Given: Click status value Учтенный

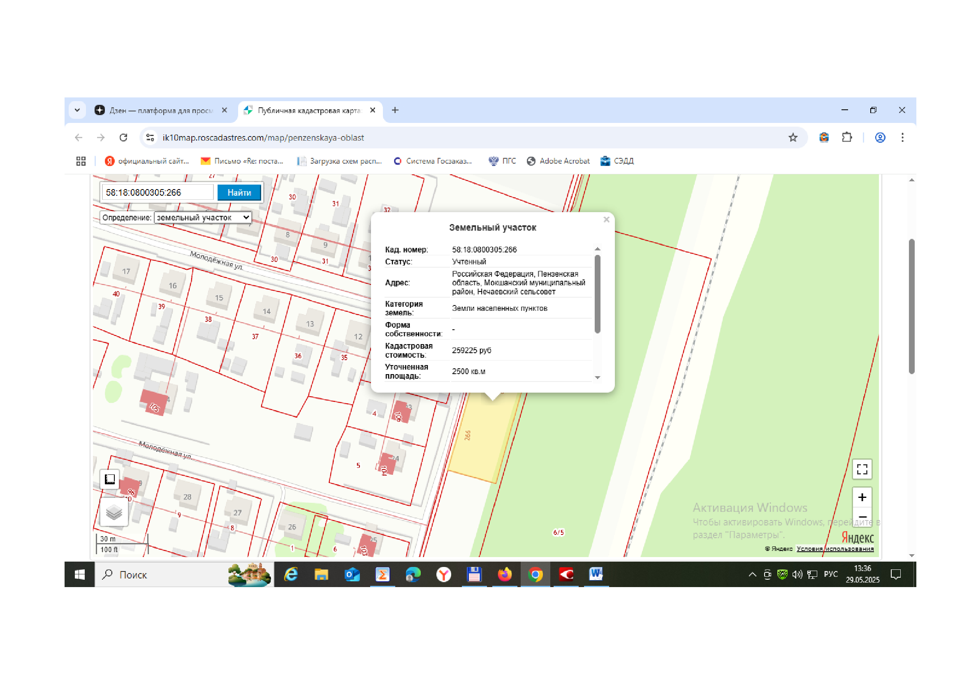Looking at the screenshot, I should pos(469,262).
